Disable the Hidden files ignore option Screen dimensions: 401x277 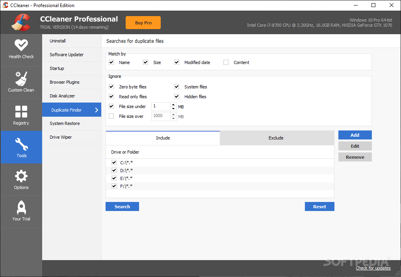[176, 96]
